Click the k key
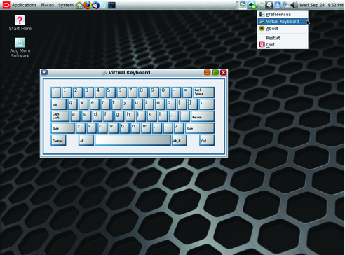Image resolution: width=345 pixels, height=255 pixels. point(152,116)
